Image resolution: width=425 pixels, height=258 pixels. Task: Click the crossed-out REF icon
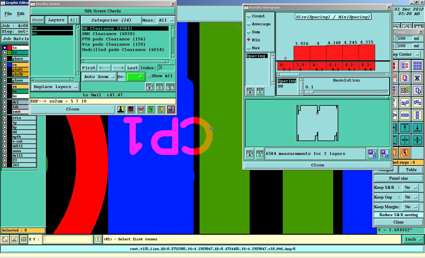pos(141,109)
